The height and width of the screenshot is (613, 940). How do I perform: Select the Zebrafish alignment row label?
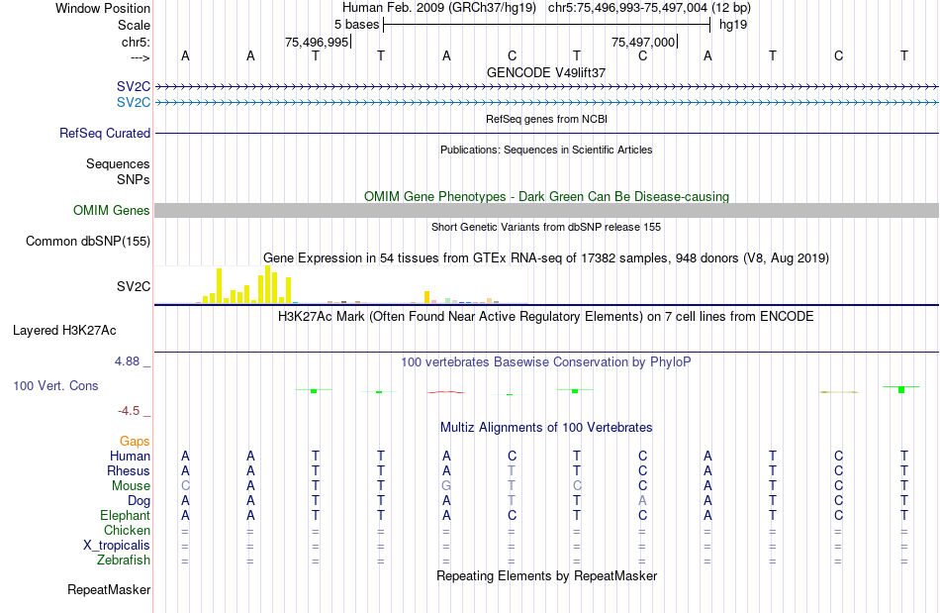pyautogui.click(x=124, y=561)
